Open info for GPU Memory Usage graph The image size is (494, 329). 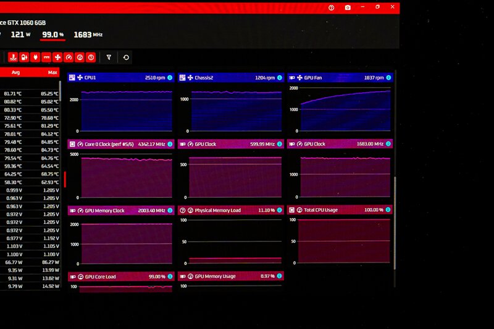pyautogui.click(x=279, y=276)
